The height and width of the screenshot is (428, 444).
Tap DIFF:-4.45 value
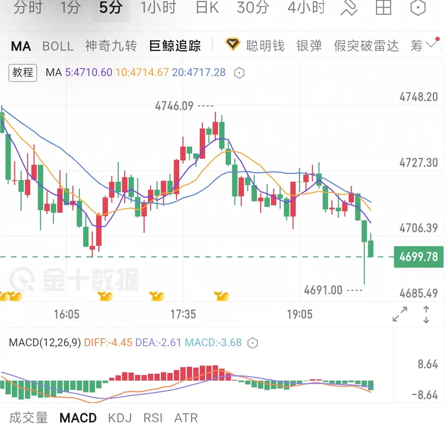click(108, 342)
